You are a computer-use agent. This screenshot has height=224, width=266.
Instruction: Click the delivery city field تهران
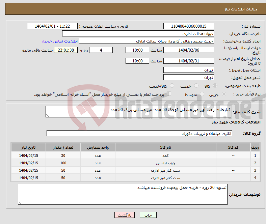188,77
